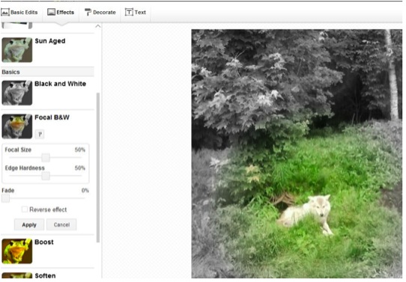Screen dimensions: 406x282
Task: Click the Focal Size slider handle
Action: point(46,157)
